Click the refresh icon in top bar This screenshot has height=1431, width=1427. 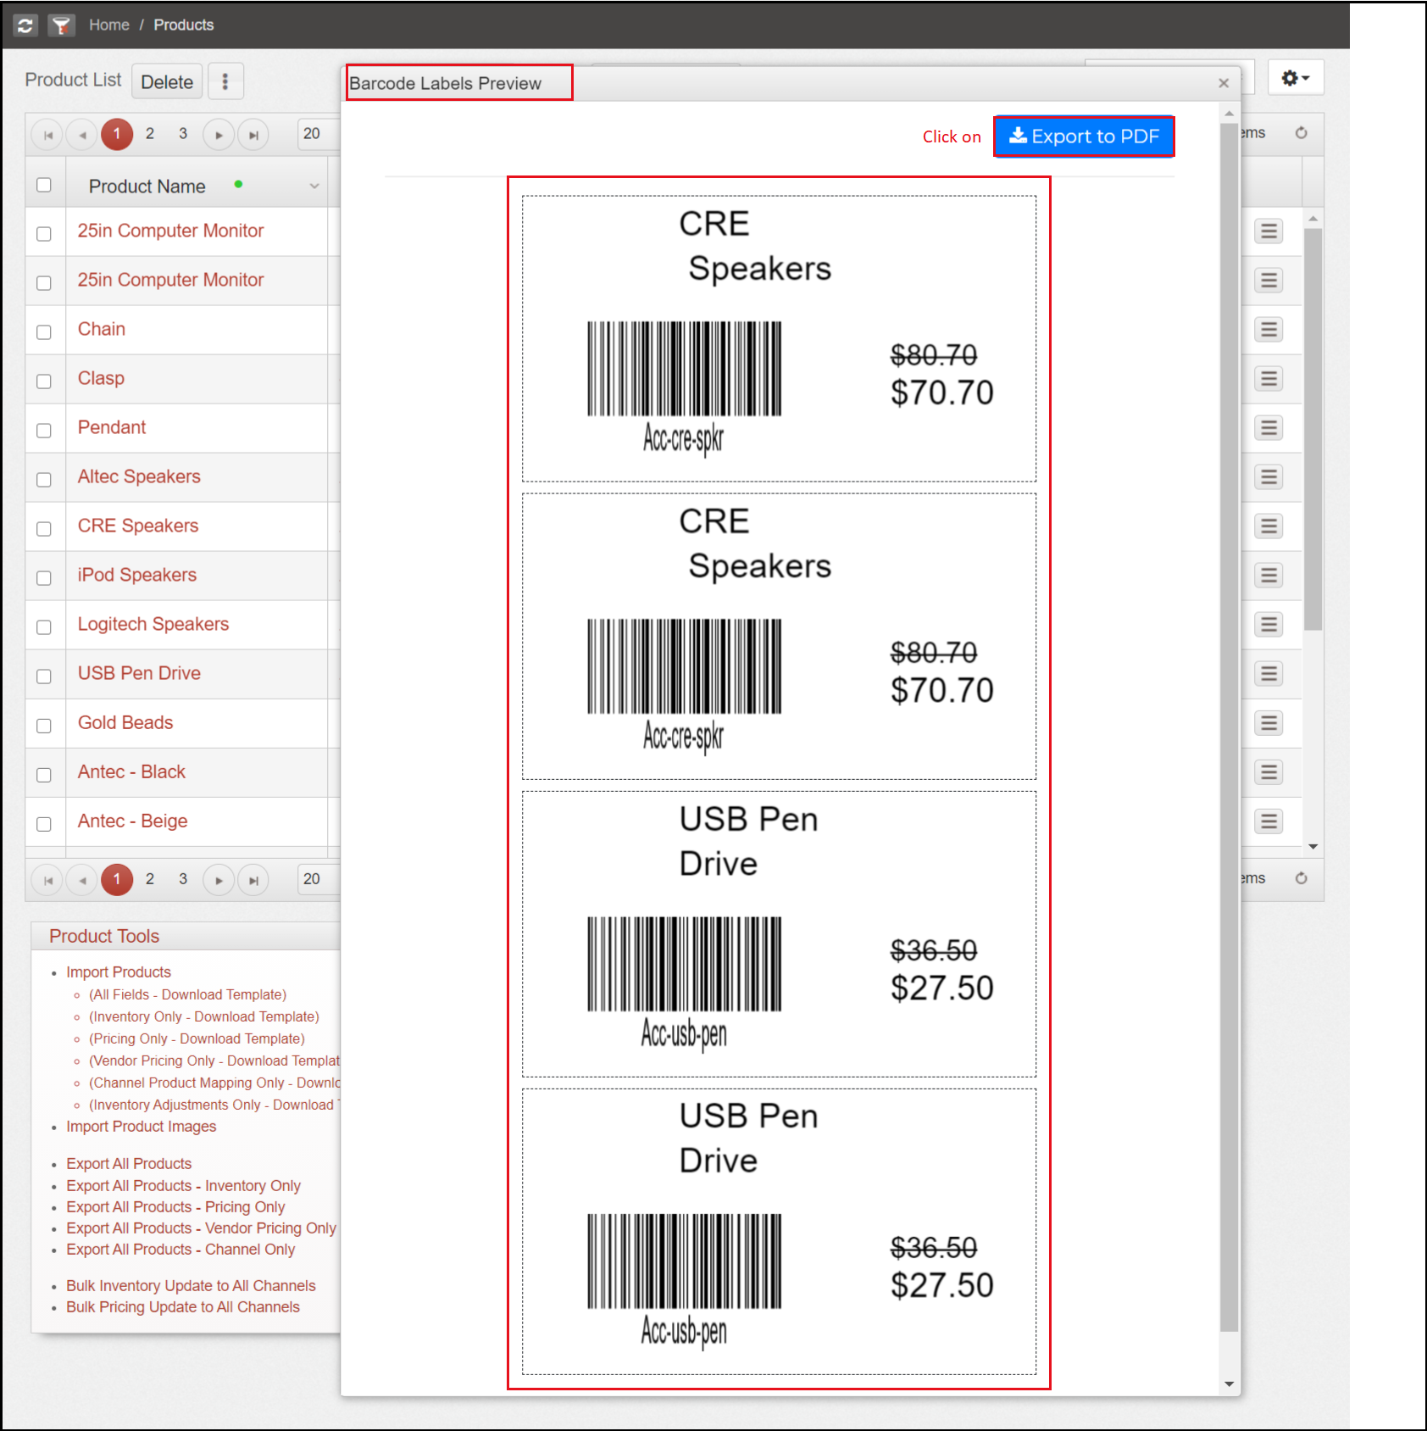click(x=25, y=25)
